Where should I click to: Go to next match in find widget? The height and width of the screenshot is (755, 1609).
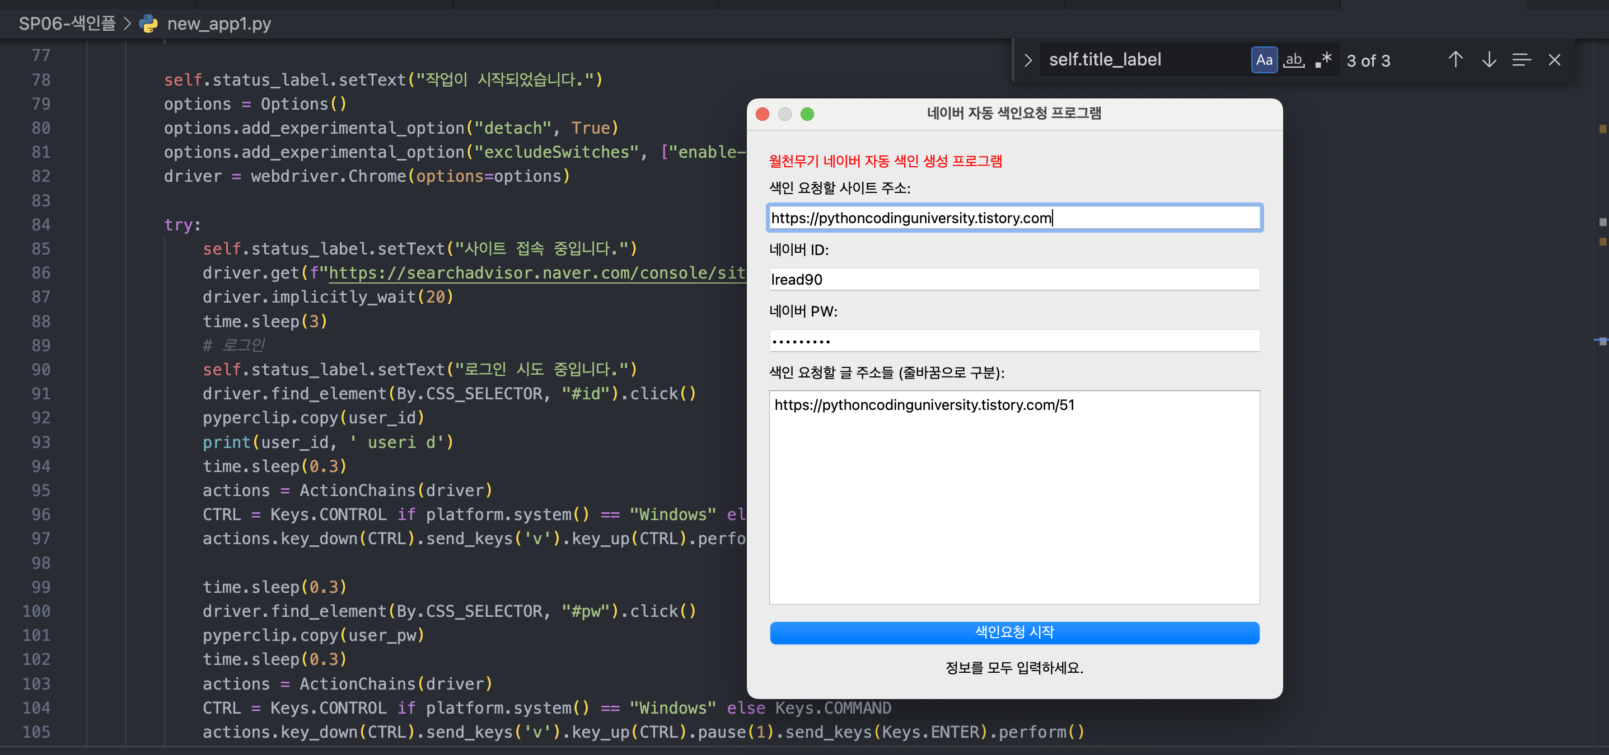[x=1489, y=60]
